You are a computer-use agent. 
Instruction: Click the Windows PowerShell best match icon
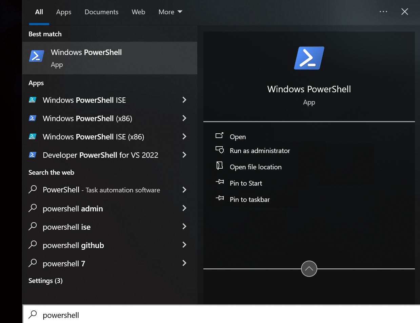(x=37, y=56)
